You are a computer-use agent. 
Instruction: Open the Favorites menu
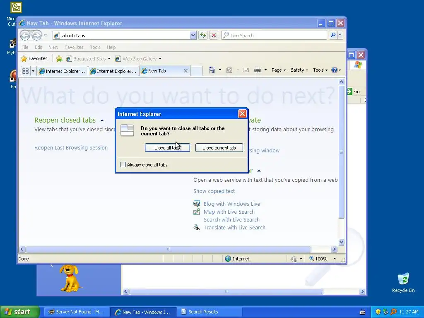point(74,47)
